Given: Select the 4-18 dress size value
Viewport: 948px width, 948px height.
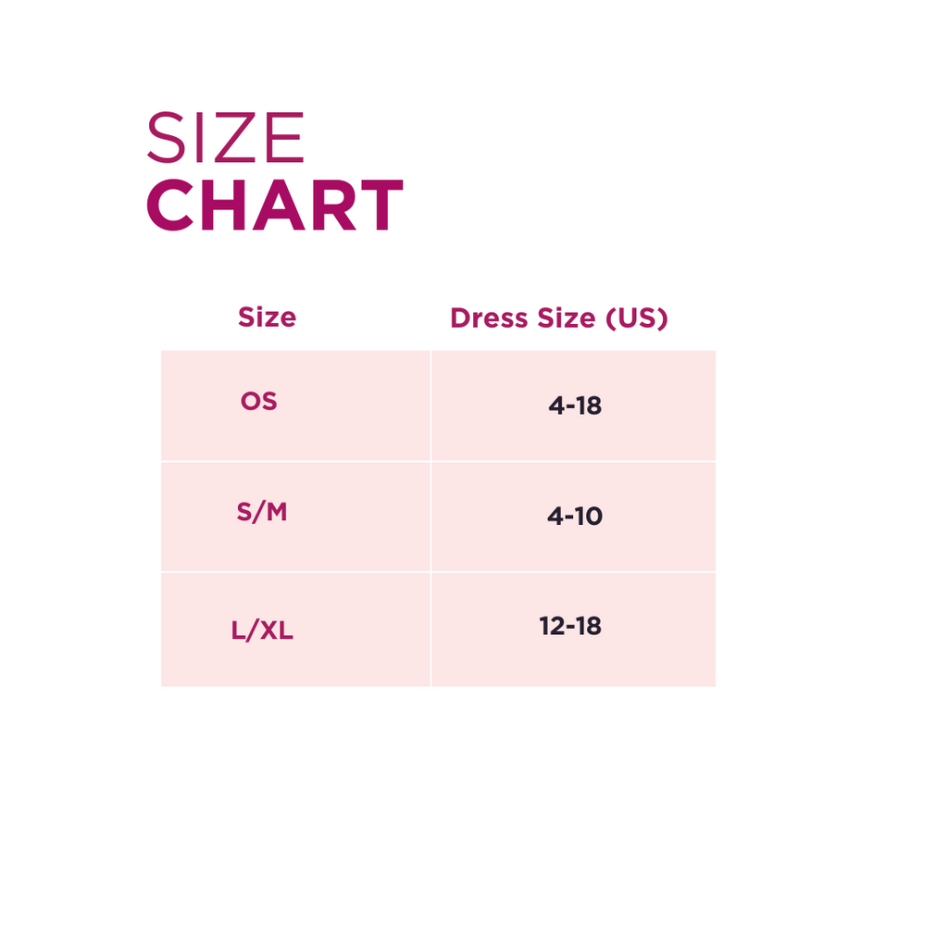Looking at the screenshot, I should (x=575, y=405).
